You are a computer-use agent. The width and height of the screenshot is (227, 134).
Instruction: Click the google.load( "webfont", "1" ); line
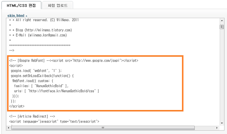tap(36, 70)
